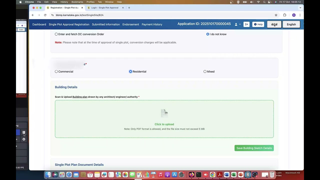Open Chrome's three-dot menu
This screenshot has width=320, height=180.
click(x=300, y=15)
